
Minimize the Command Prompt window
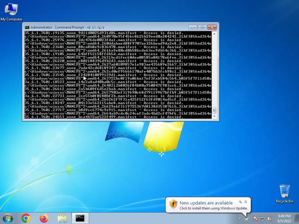[193, 27]
